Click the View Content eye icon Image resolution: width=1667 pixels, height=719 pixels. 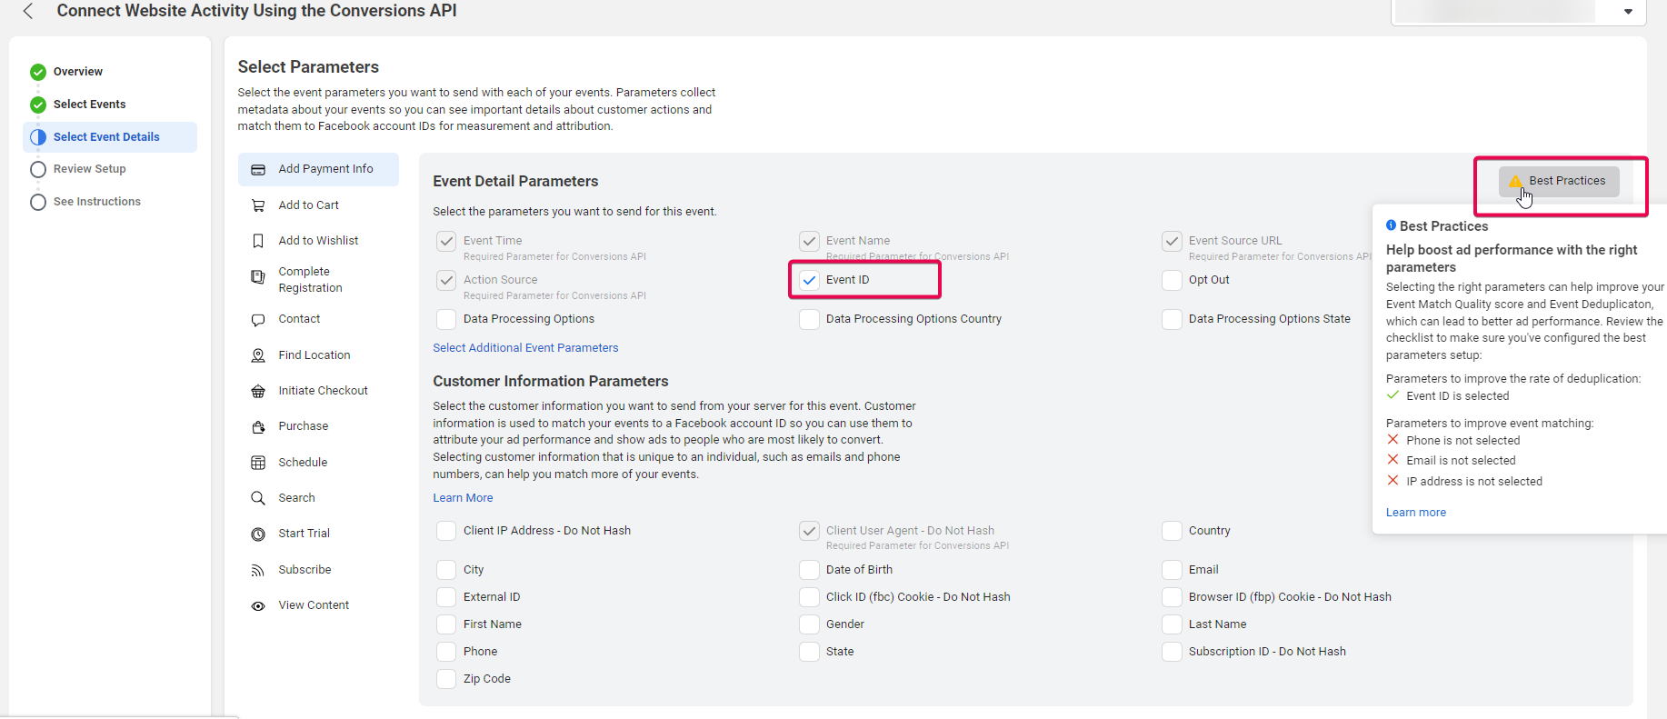click(x=258, y=605)
